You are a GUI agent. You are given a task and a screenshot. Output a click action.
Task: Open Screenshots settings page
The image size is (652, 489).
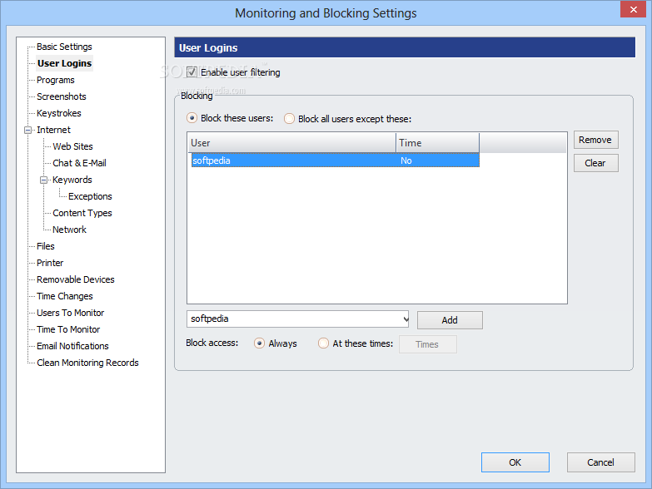[61, 96]
